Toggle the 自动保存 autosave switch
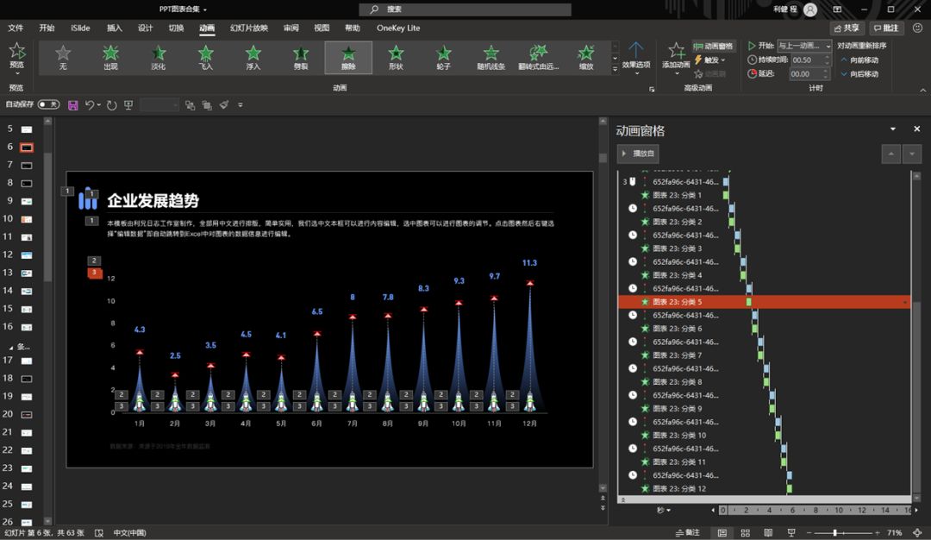Viewport: 931px width, 540px height. pos(48,104)
